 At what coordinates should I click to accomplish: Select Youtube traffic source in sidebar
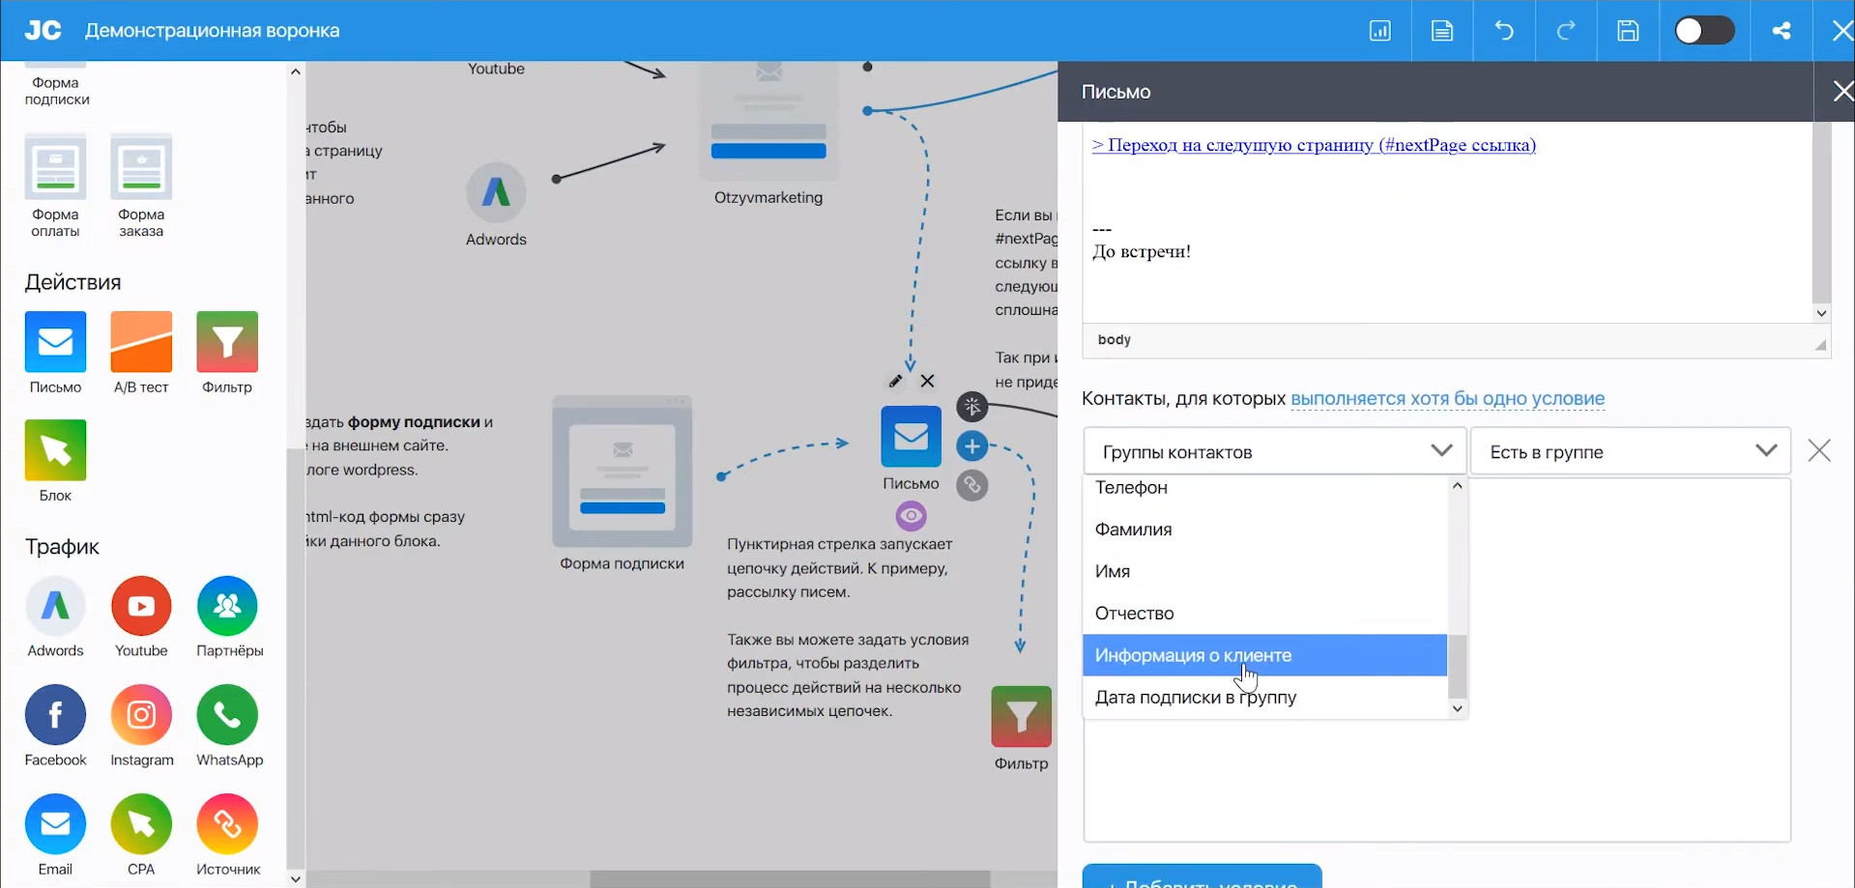pyautogui.click(x=141, y=617)
